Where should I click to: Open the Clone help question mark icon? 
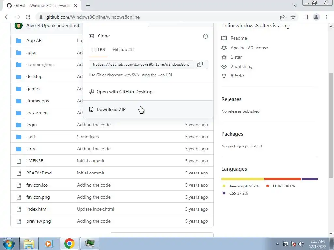205,36
